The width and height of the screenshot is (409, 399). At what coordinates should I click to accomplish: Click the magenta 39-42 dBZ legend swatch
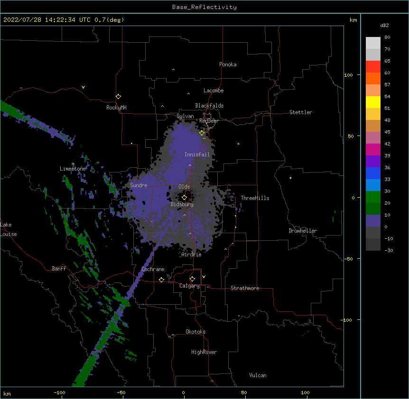coord(373,149)
